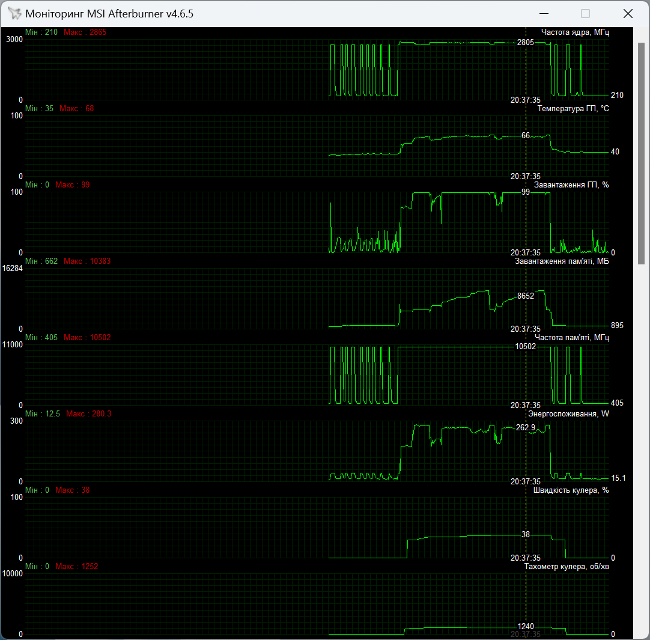Click the memory clock marker value 10502
This screenshot has height=640, width=650.
(x=525, y=346)
